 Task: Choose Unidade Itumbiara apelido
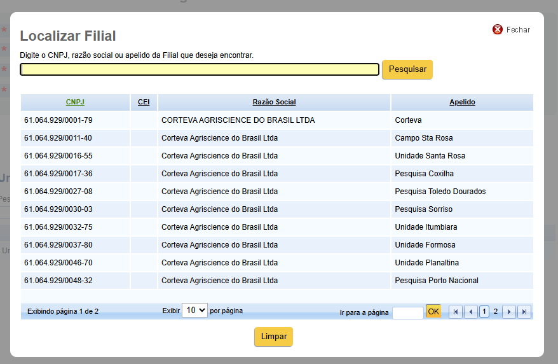[426, 227]
